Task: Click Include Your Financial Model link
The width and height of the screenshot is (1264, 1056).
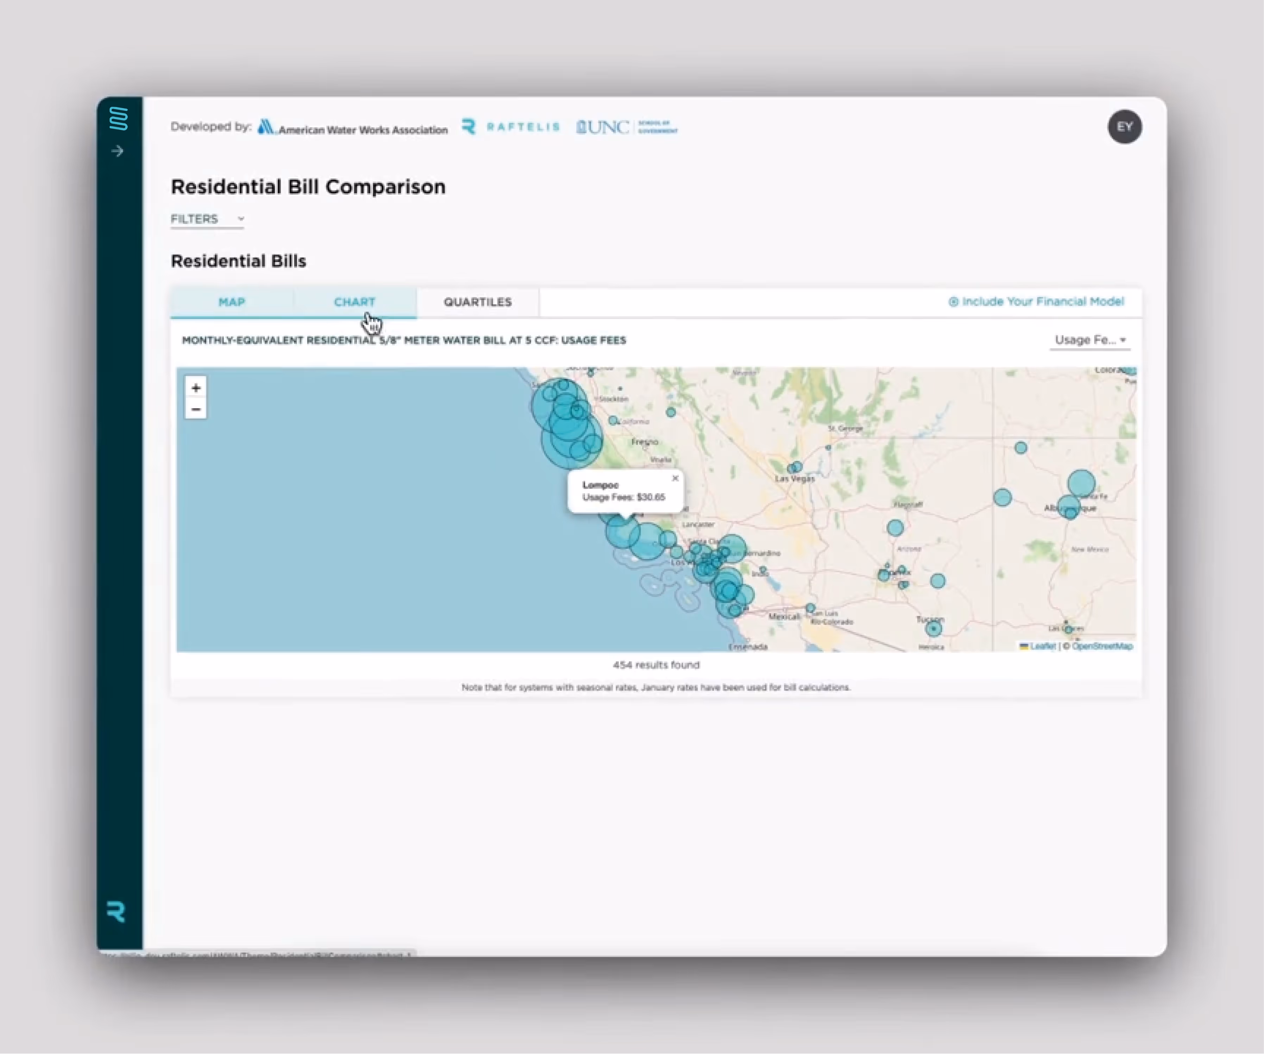Action: tap(1036, 302)
